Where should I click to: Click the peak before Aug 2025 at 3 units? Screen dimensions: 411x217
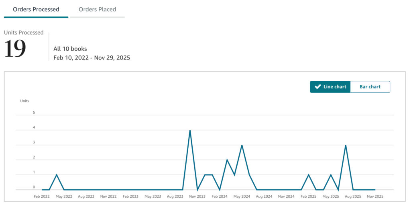point(346,145)
